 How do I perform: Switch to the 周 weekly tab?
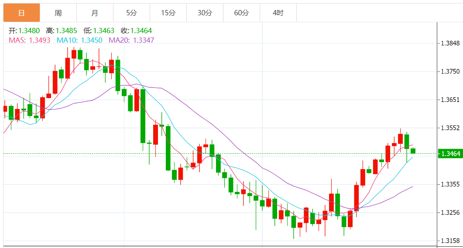click(x=58, y=13)
